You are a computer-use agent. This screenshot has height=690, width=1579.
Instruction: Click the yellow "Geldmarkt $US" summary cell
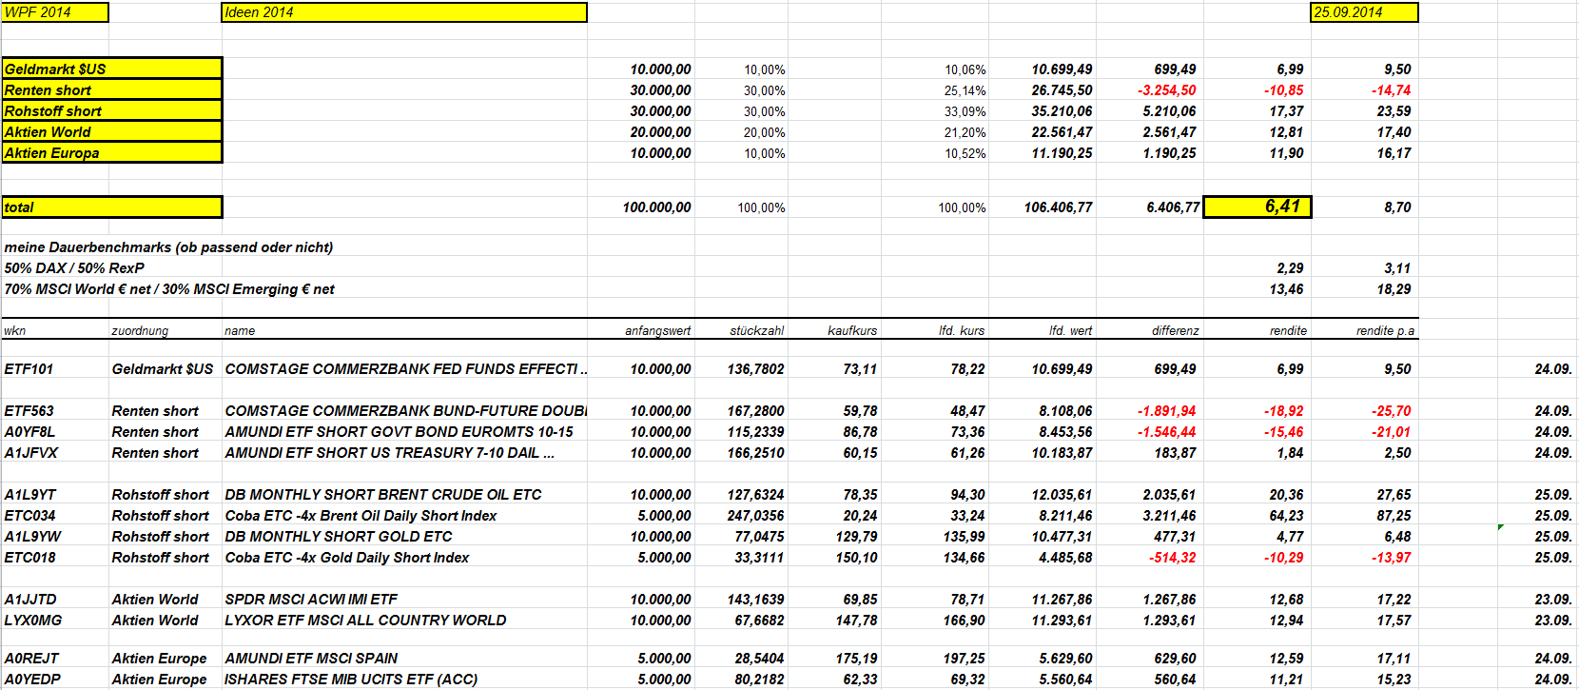click(111, 69)
